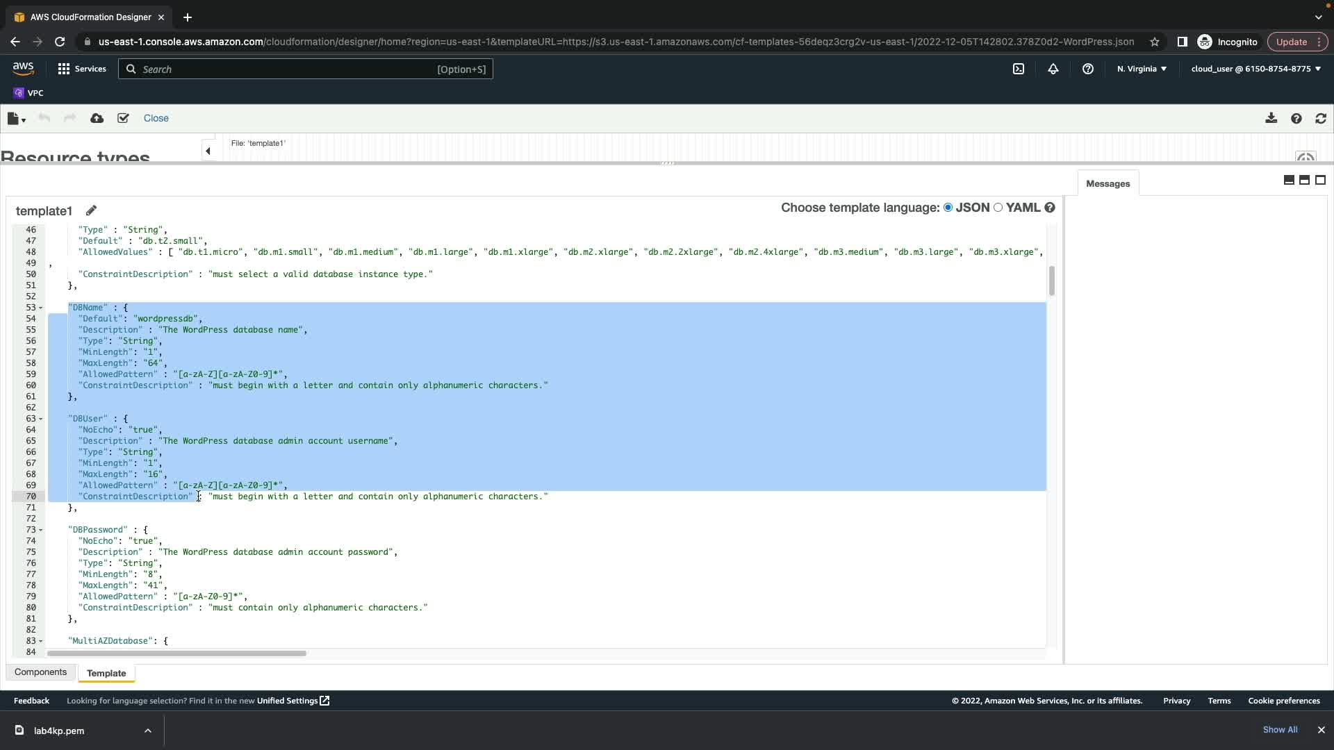
Task: Open the N. Virginia region dropdown
Action: (1142, 69)
